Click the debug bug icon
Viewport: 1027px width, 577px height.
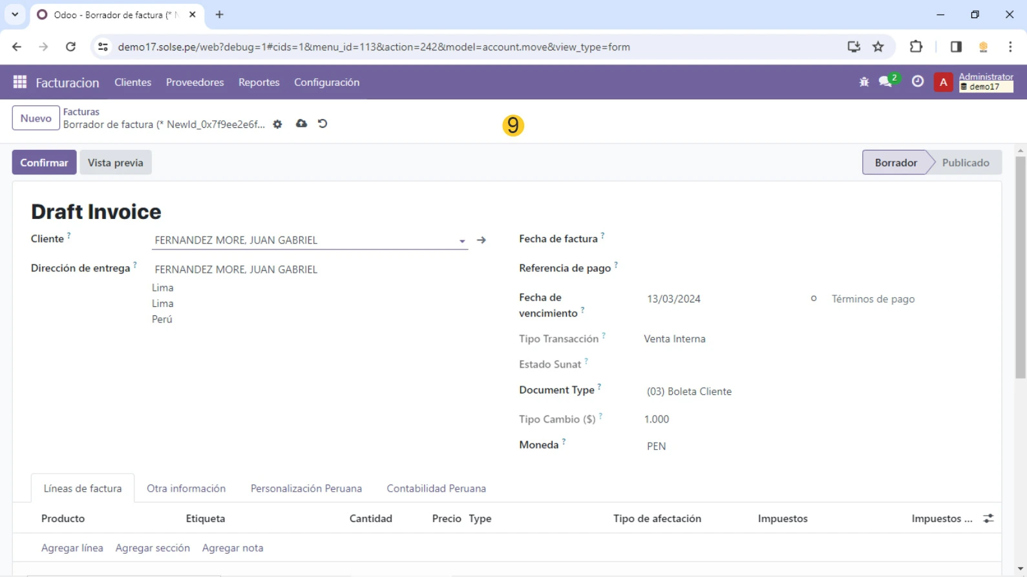tap(864, 82)
